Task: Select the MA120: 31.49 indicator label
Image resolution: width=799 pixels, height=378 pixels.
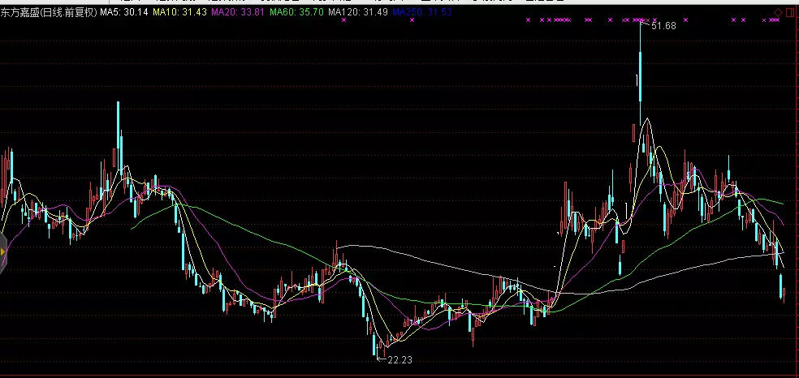Action: click(x=356, y=13)
